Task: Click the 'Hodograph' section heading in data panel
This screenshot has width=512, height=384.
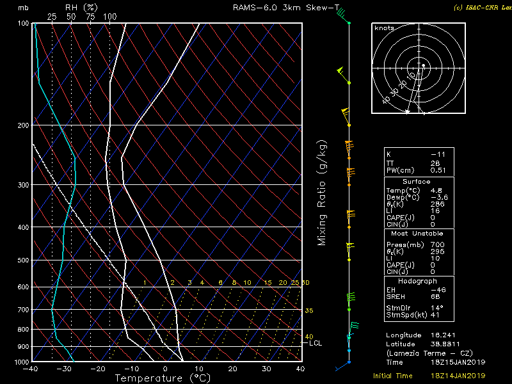Action: pos(417,281)
